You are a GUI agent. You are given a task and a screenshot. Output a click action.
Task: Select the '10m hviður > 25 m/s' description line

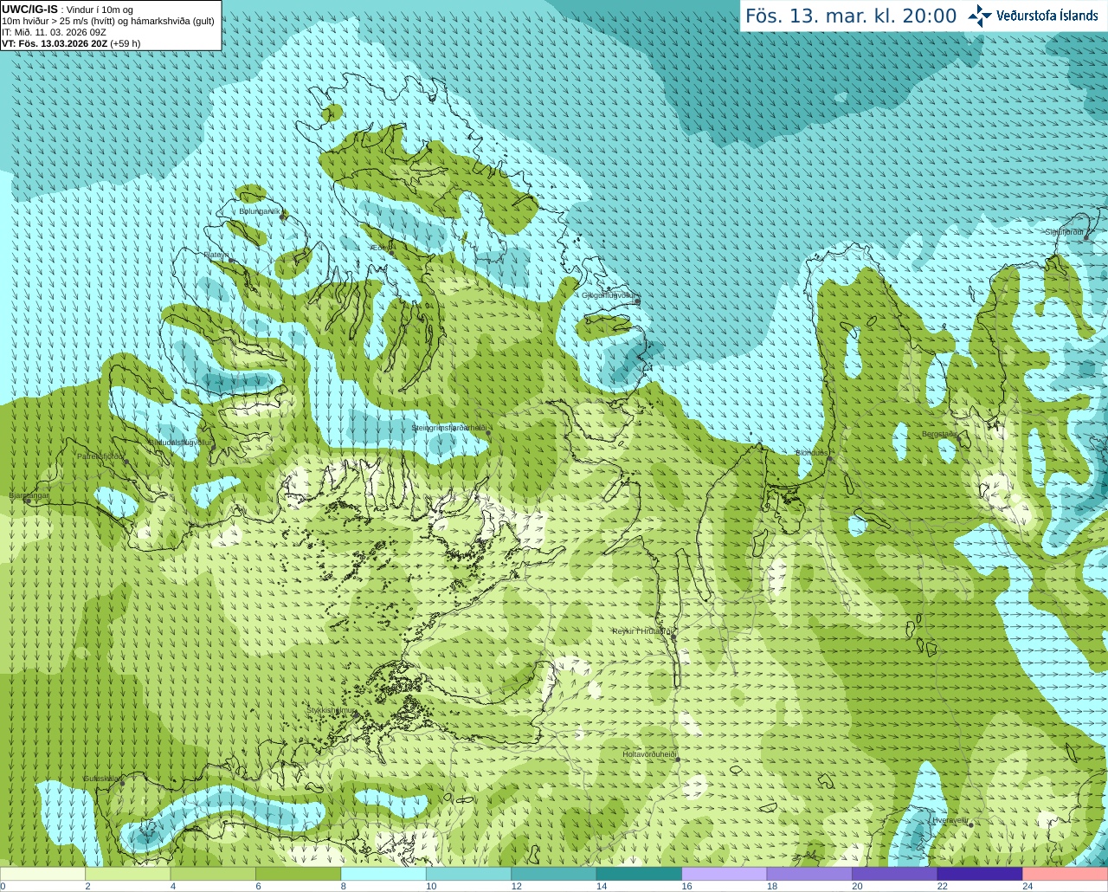[x=108, y=21]
